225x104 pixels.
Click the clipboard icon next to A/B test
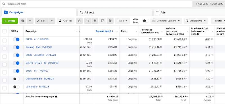click(x=79, y=21)
